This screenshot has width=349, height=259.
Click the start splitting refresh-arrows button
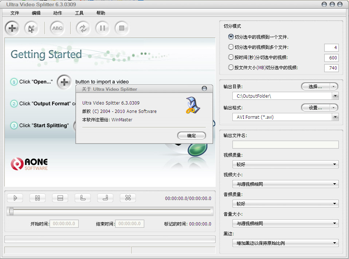point(83,28)
